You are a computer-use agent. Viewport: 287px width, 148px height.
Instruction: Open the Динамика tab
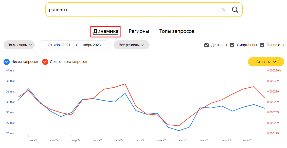106,31
